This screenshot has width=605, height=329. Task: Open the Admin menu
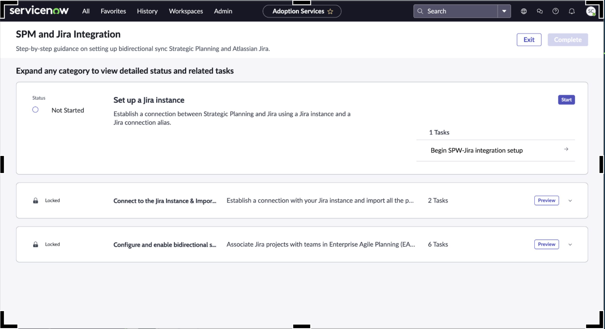(x=223, y=11)
